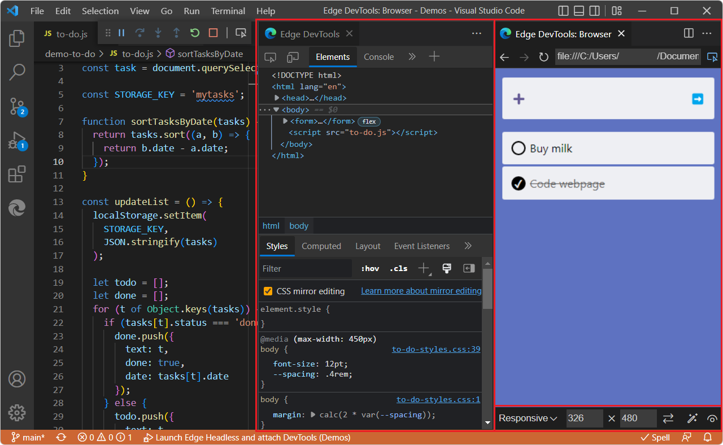Rotate viewport dimensions swap icon
Image resolution: width=723 pixels, height=445 pixels.
pyautogui.click(x=668, y=418)
